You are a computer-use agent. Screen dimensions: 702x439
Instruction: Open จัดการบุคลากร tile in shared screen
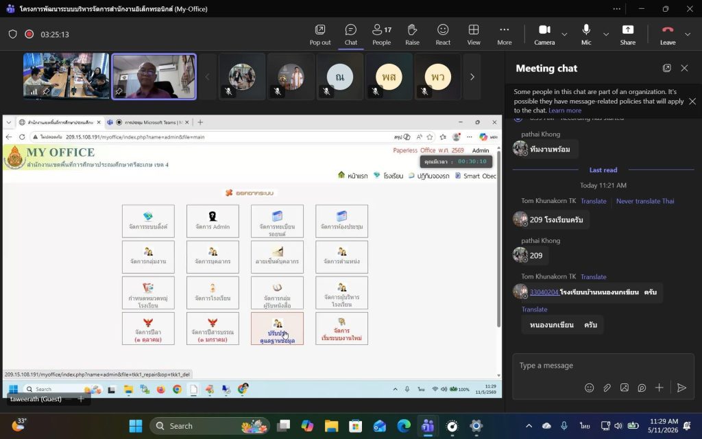213,257
